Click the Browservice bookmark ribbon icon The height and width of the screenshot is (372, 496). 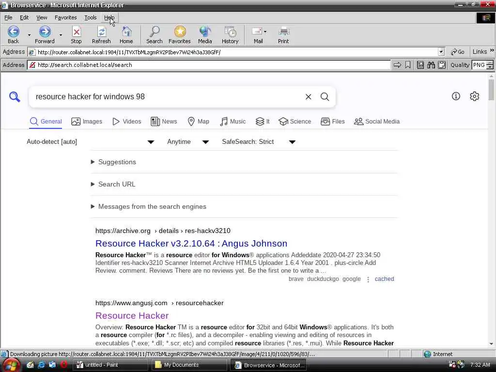click(408, 65)
